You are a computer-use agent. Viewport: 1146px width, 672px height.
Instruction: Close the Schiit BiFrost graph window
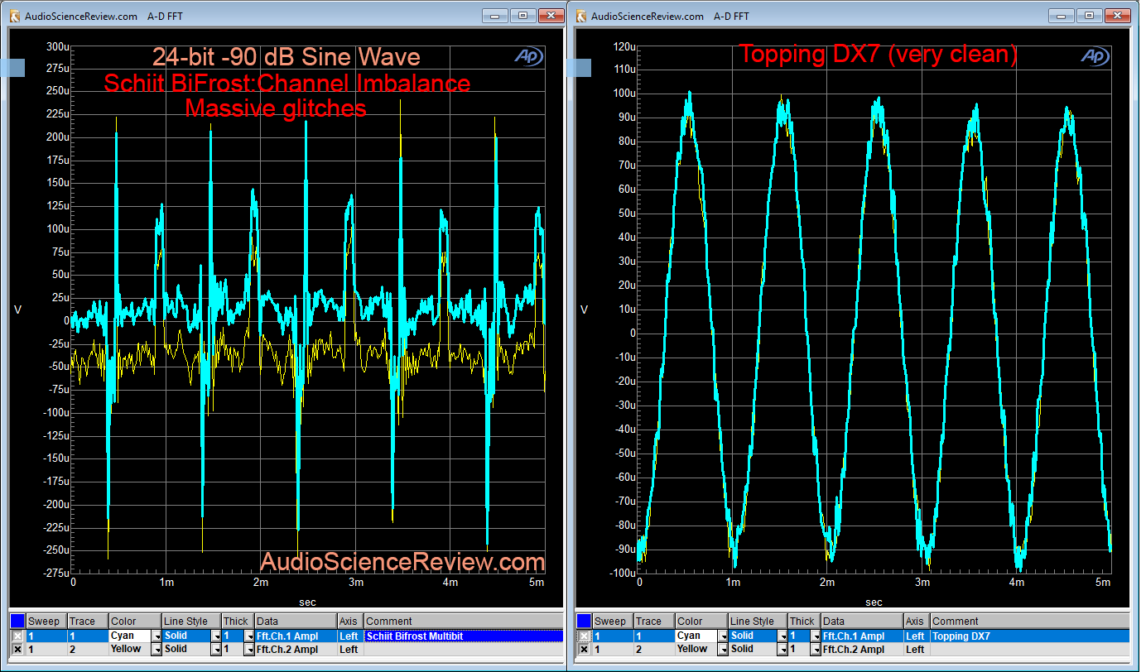coord(550,15)
